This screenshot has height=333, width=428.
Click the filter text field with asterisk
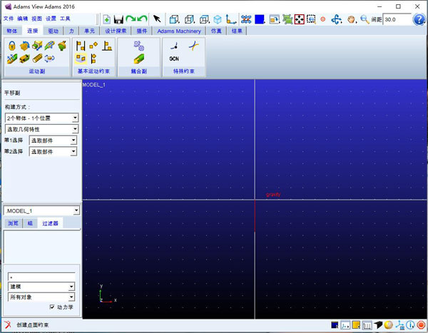point(41,277)
